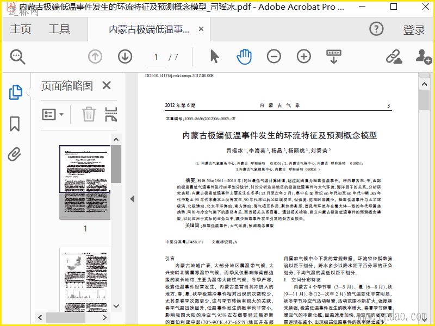This screenshot has width=435, height=326.
Task: Close the 页面缩略图 panel
Action: coord(107,85)
